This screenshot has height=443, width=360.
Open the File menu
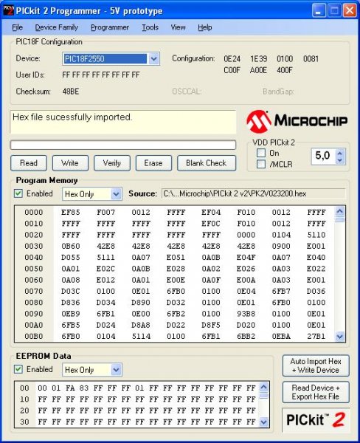click(17, 27)
